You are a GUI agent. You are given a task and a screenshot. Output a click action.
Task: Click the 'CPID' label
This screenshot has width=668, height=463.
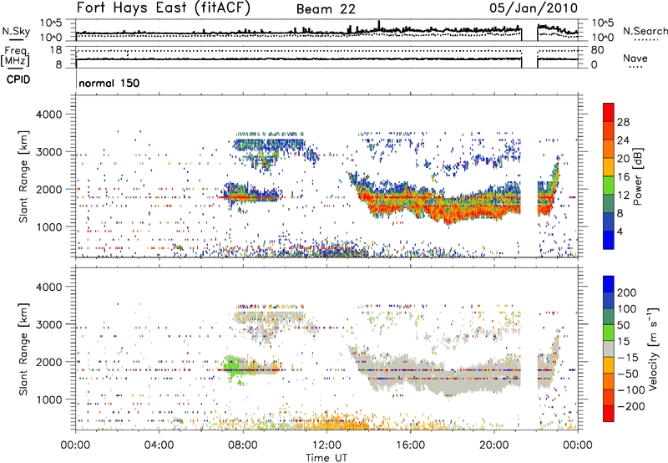pyautogui.click(x=18, y=79)
